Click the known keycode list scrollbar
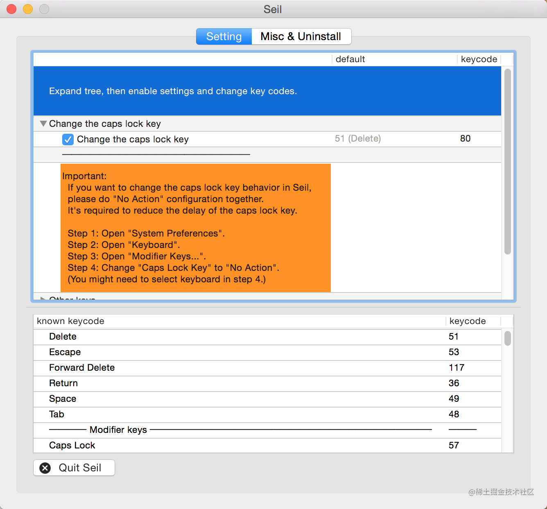 click(508, 338)
